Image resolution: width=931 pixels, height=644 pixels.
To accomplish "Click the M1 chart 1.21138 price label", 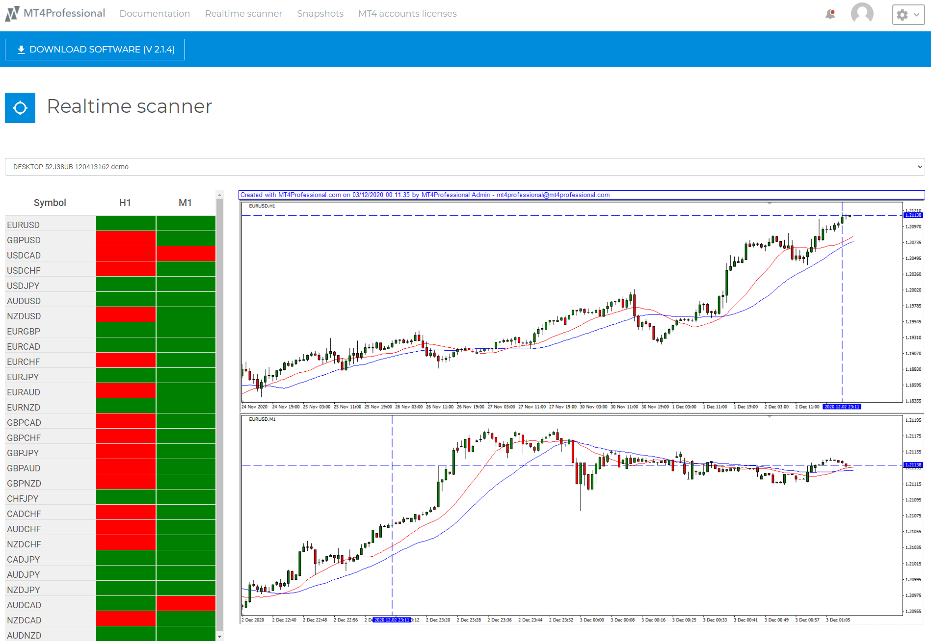I will (913, 464).
